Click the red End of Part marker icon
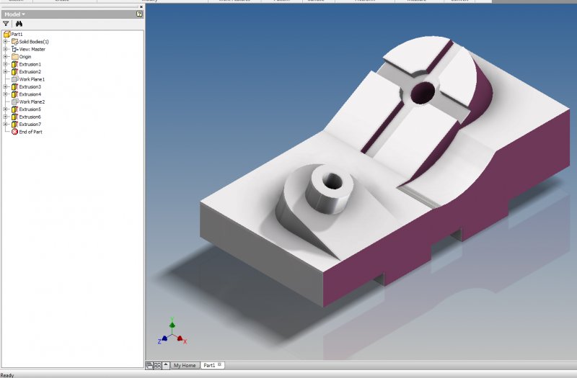This screenshot has width=577, height=378. pyautogui.click(x=14, y=132)
